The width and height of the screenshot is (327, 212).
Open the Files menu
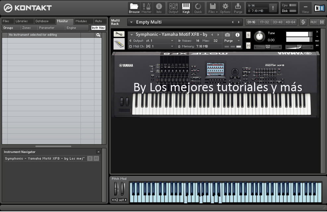[213, 8]
